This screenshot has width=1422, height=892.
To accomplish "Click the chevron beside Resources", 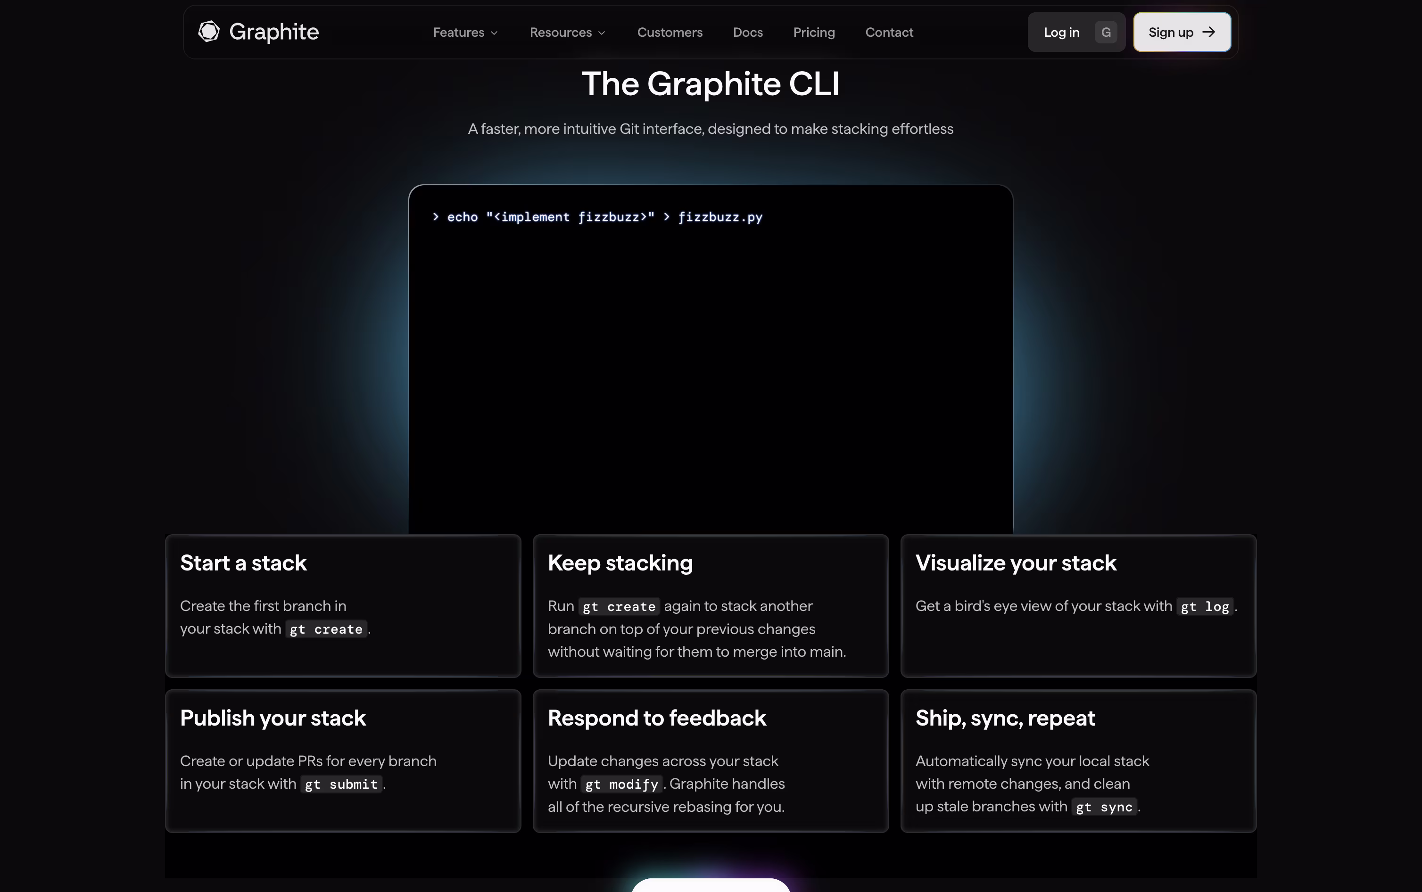I will (602, 33).
